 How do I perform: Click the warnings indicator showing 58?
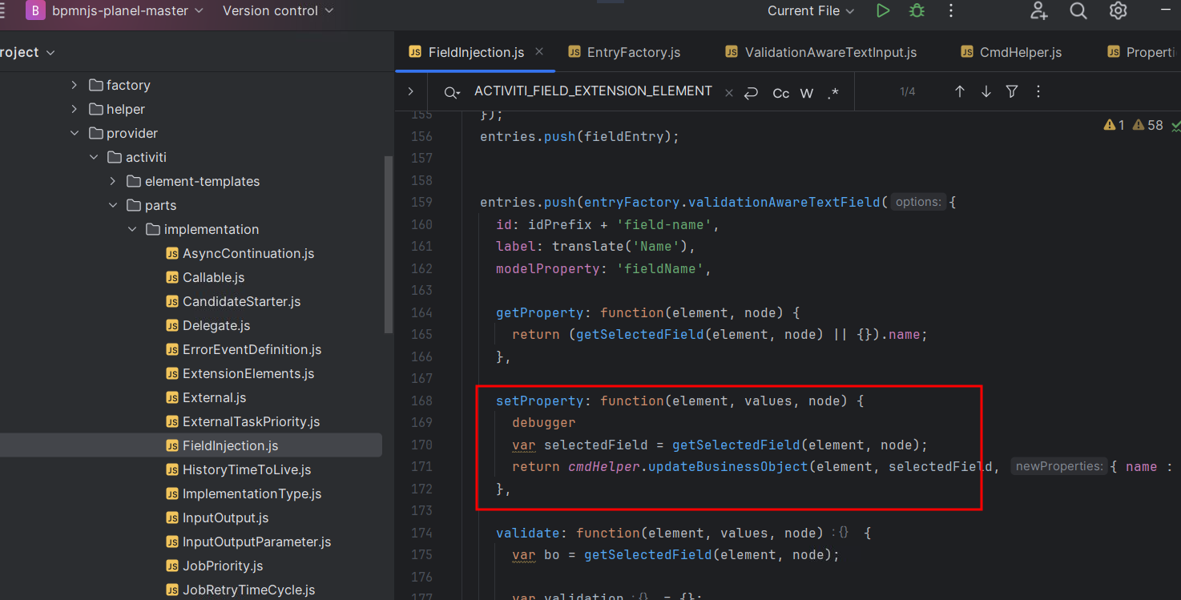click(1147, 125)
